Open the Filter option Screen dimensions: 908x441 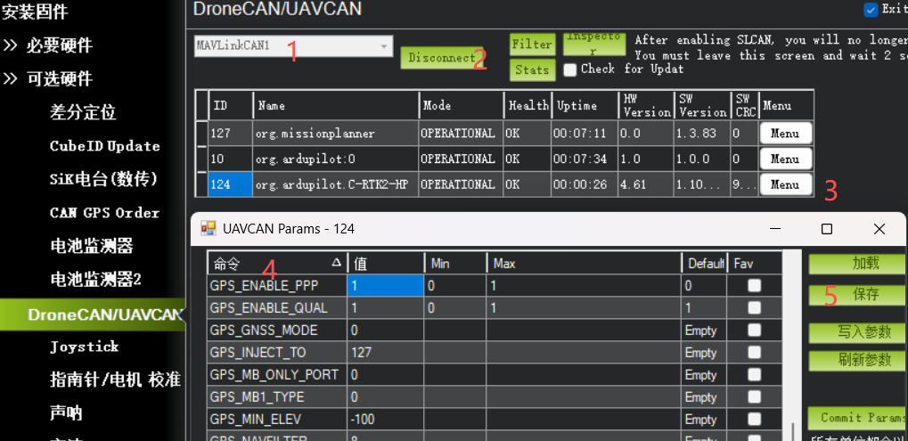point(532,44)
